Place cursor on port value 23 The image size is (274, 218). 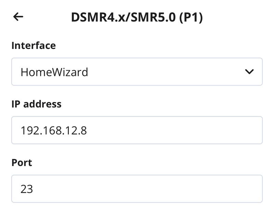point(27,189)
